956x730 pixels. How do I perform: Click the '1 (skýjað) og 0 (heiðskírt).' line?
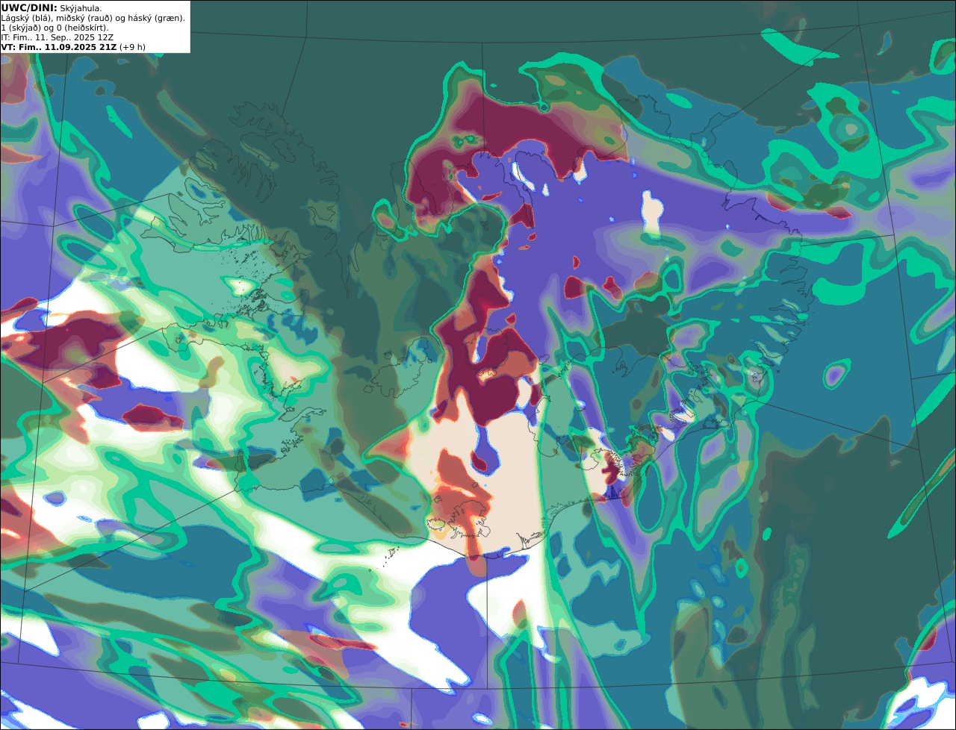click(x=55, y=28)
